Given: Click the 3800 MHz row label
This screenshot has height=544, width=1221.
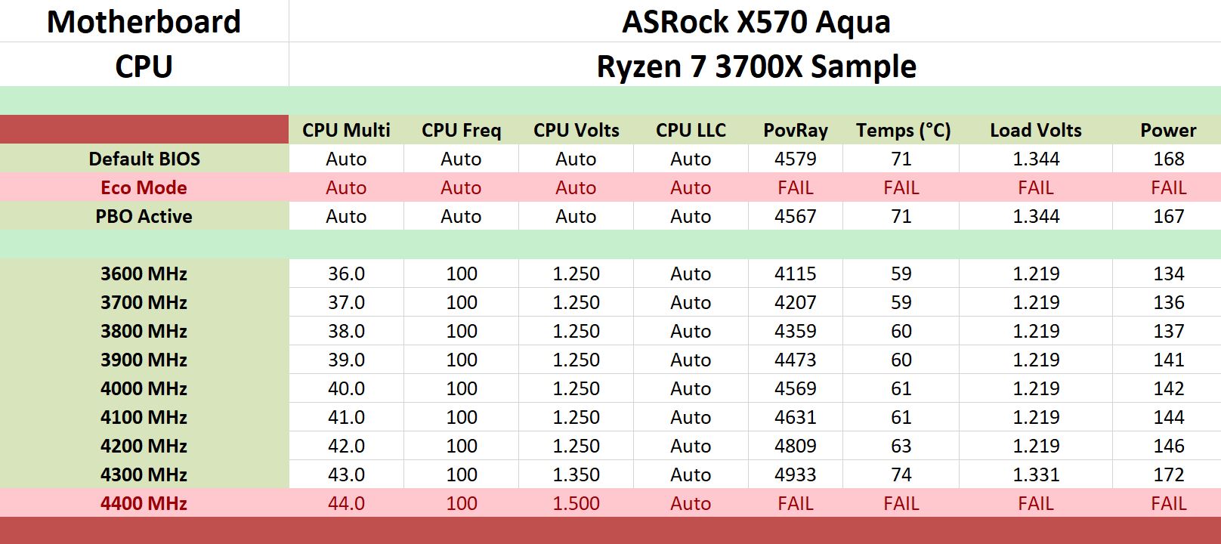Looking at the screenshot, I should (144, 331).
